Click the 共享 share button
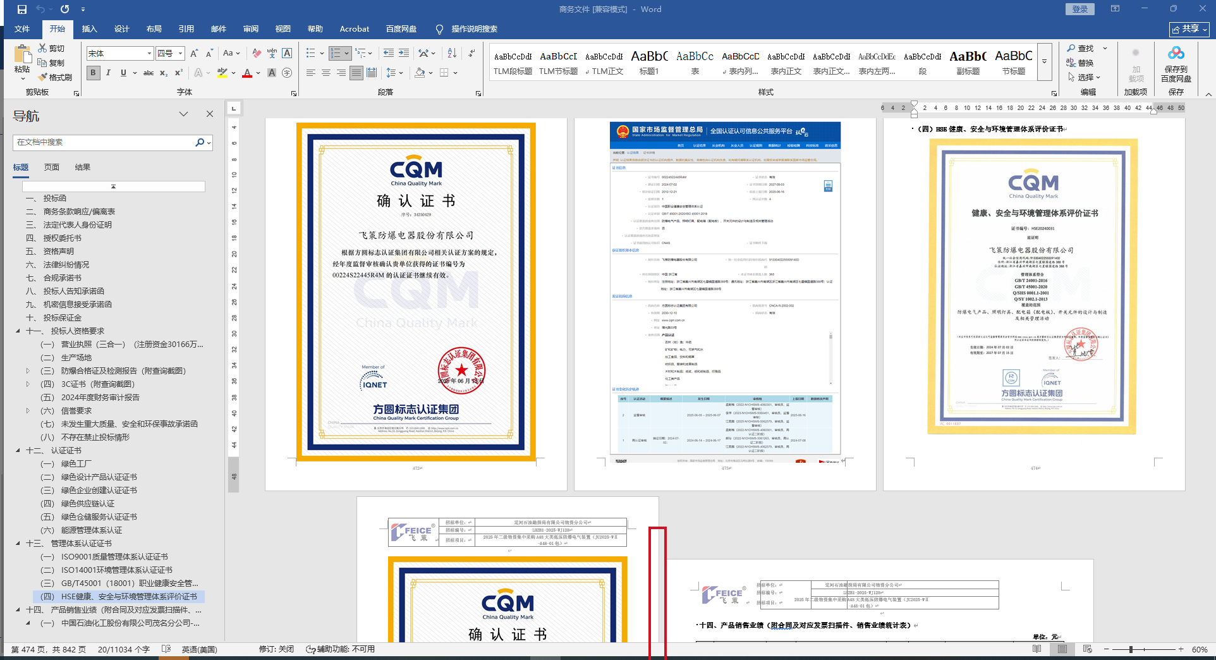 tap(1189, 29)
